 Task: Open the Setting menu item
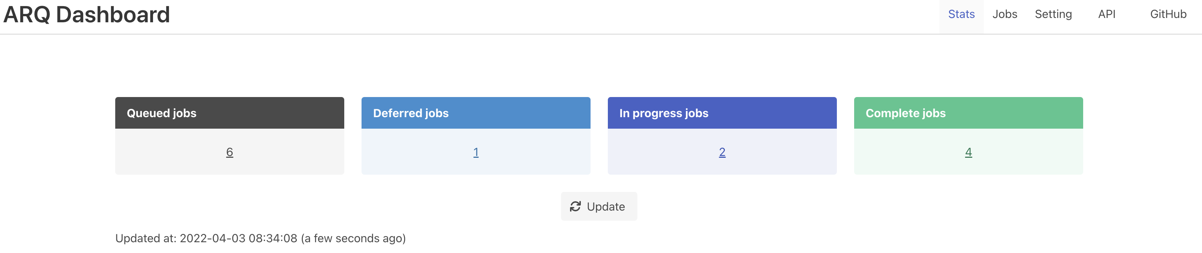[x=1053, y=14]
